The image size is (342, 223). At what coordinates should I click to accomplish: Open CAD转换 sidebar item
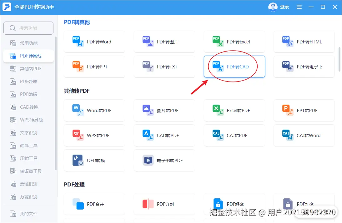tap(28, 107)
